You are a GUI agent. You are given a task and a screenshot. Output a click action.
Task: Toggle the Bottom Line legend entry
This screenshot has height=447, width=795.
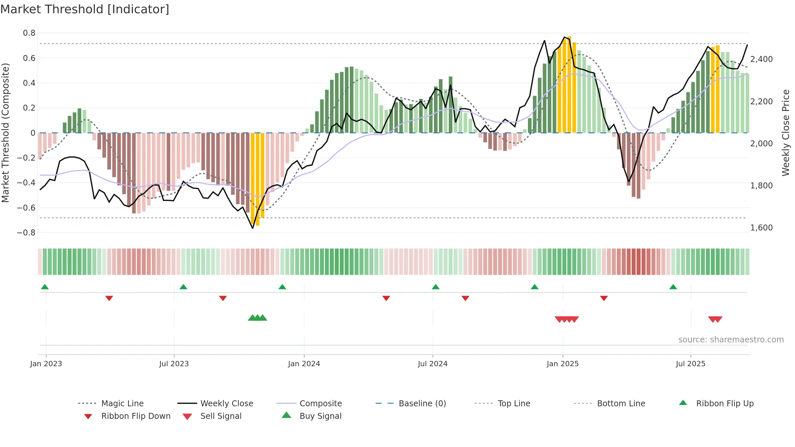pyautogui.click(x=609, y=403)
